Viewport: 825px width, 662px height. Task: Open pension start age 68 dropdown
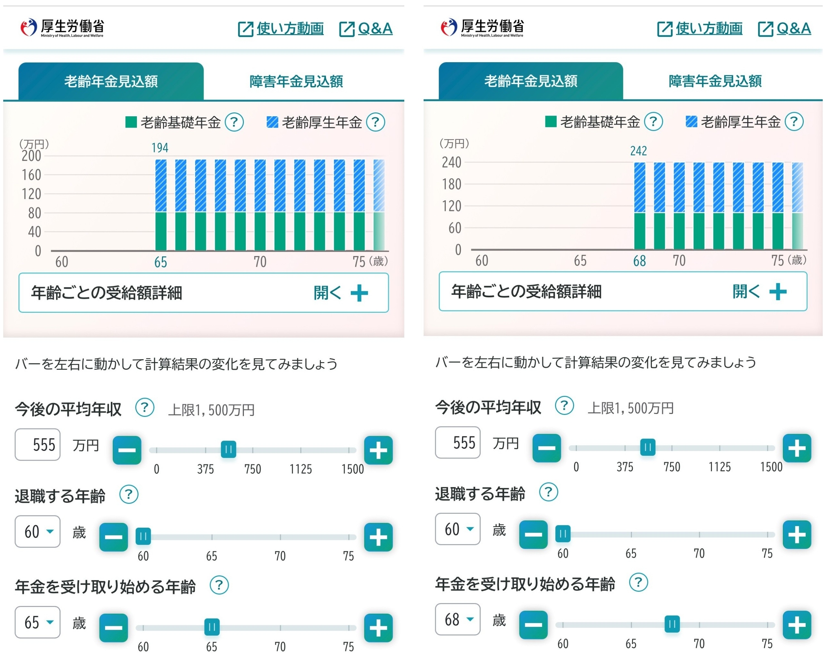coord(458,619)
